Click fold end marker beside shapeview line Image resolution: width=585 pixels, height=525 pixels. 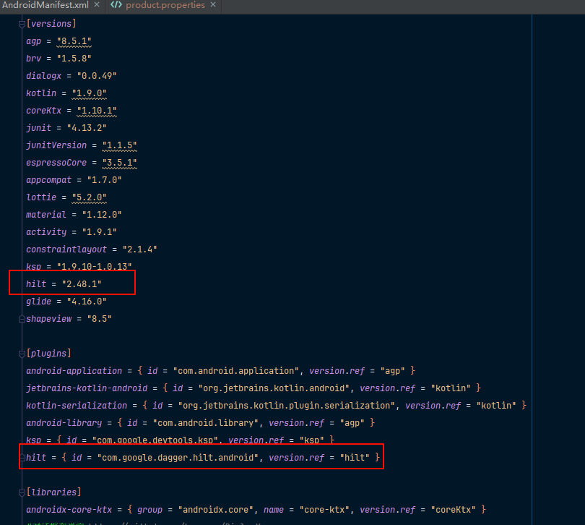[22, 319]
